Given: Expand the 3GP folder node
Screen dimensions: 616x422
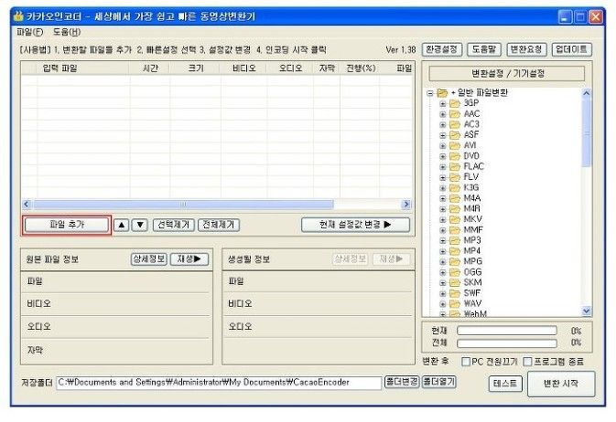Looking at the screenshot, I should pos(443,103).
